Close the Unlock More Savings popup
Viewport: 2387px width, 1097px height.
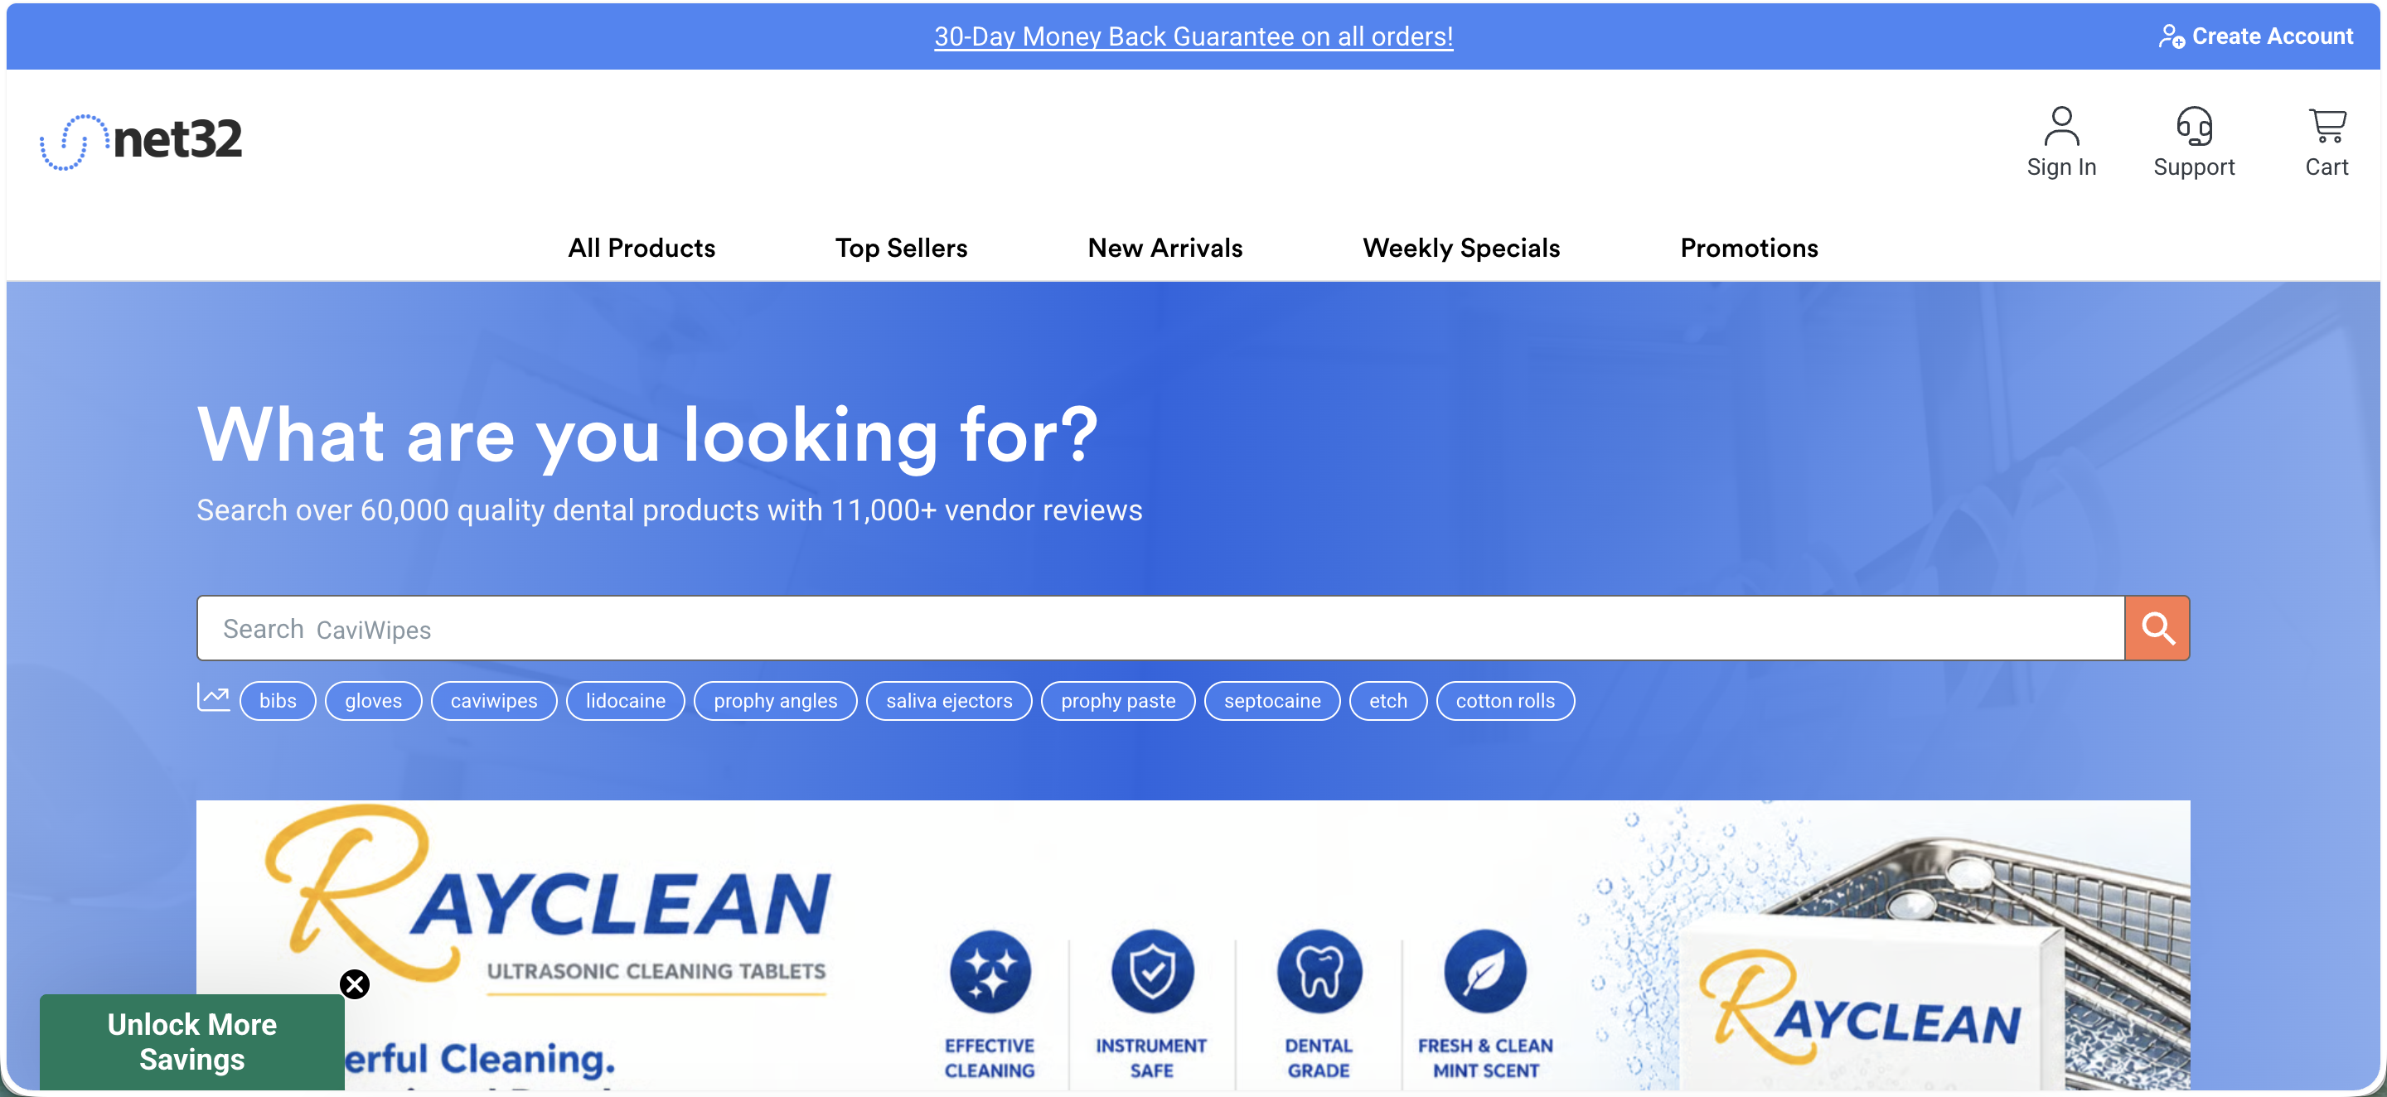(354, 984)
